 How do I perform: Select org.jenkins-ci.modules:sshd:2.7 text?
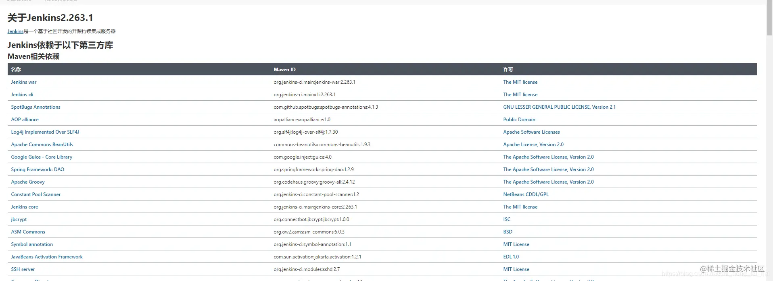[307, 269]
